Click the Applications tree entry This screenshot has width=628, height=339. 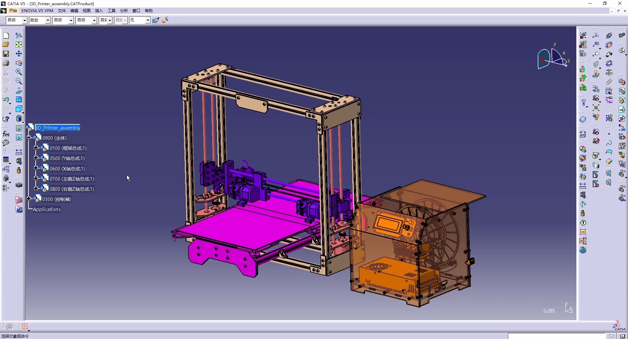pyautogui.click(x=46, y=209)
